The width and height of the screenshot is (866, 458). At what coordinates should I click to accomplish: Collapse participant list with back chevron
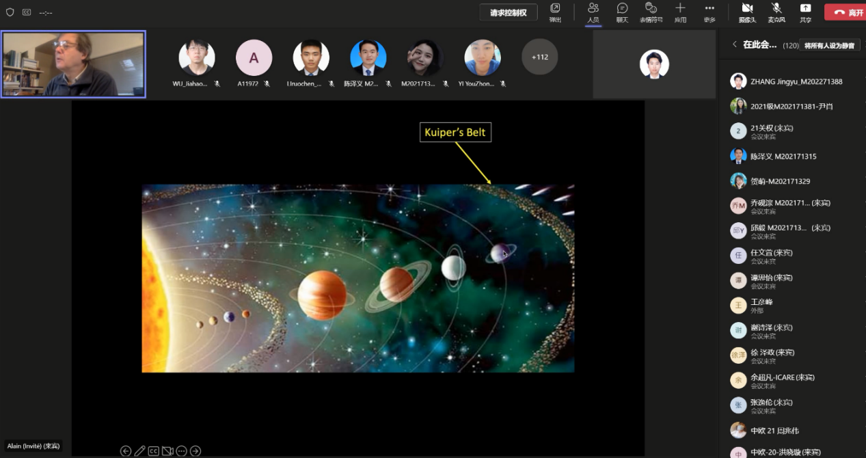[x=735, y=44]
